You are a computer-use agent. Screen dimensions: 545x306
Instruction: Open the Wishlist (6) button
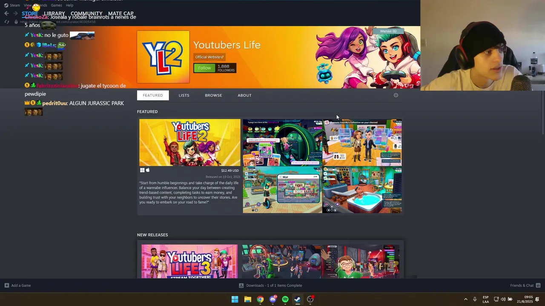point(388,31)
